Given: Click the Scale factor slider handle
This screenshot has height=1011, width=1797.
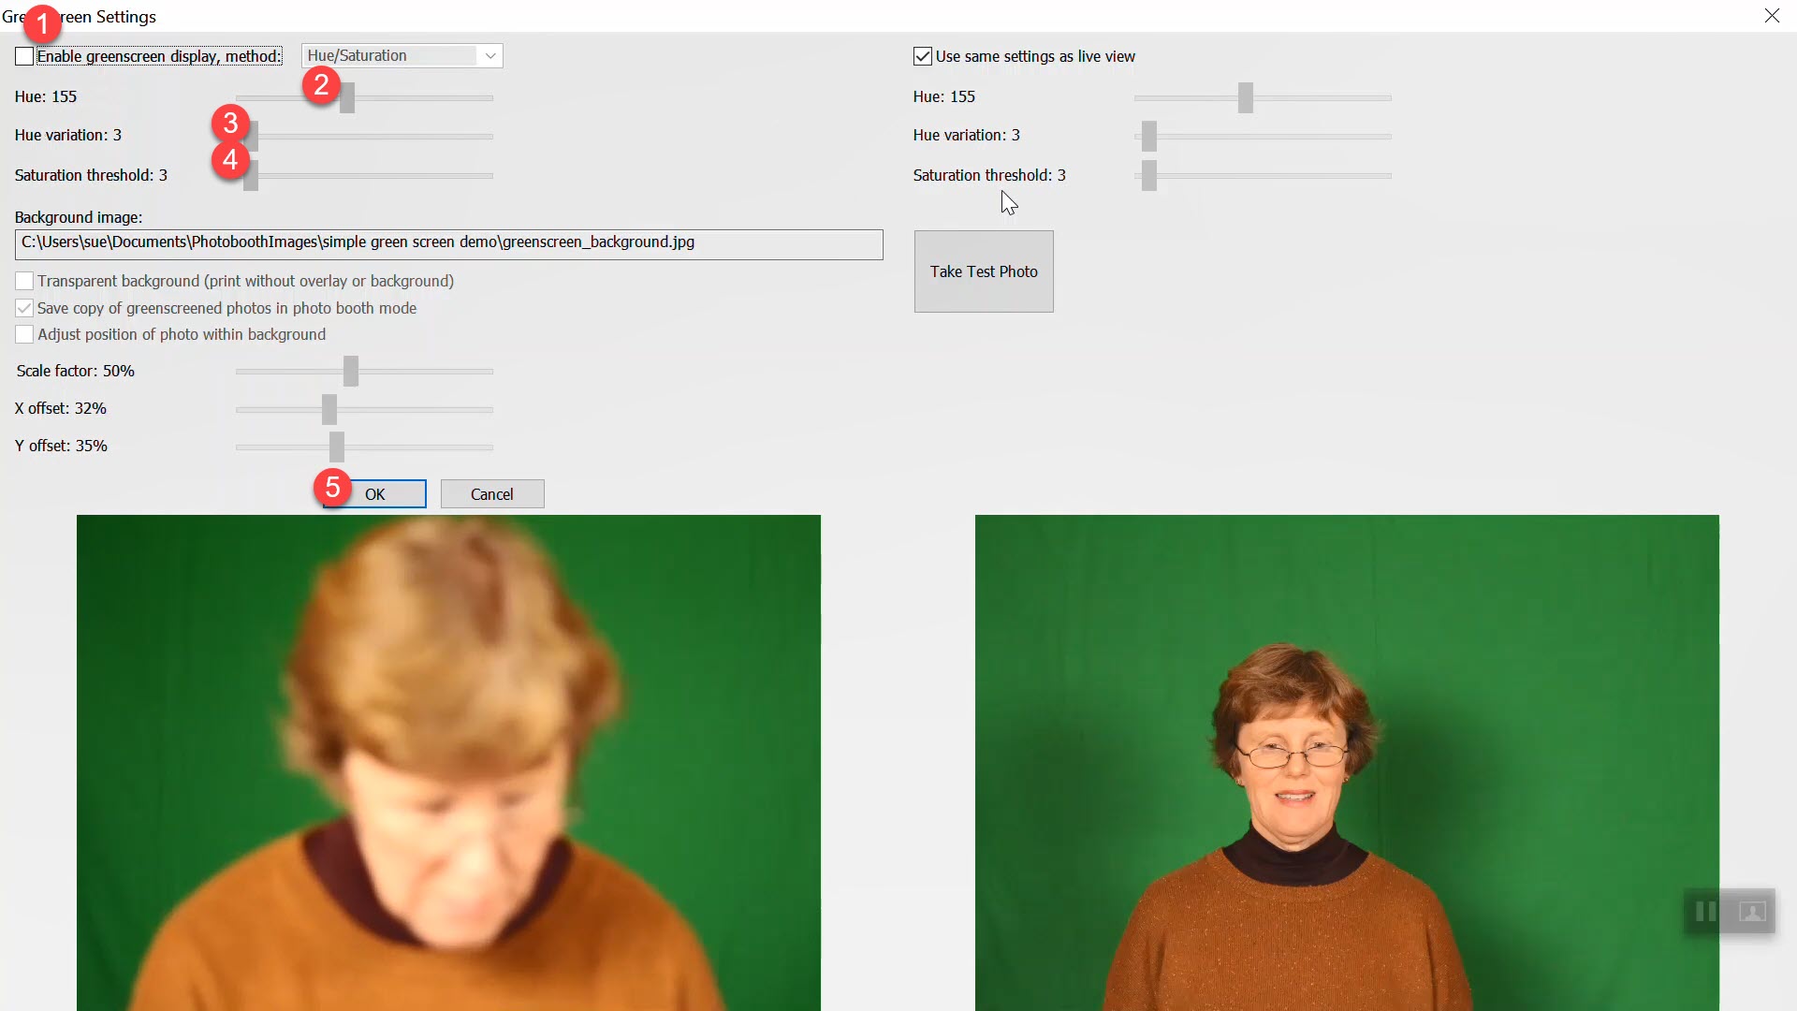Looking at the screenshot, I should tap(351, 372).
